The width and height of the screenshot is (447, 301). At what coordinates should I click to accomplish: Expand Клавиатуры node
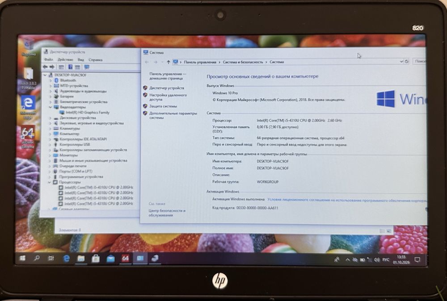click(x=51, y=129)
